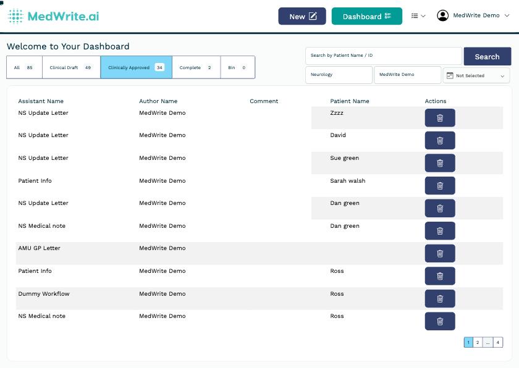Screen dimensions: 519x368
Task: Switch to the Clinical Draft tab
Action: tap(71, 67)
